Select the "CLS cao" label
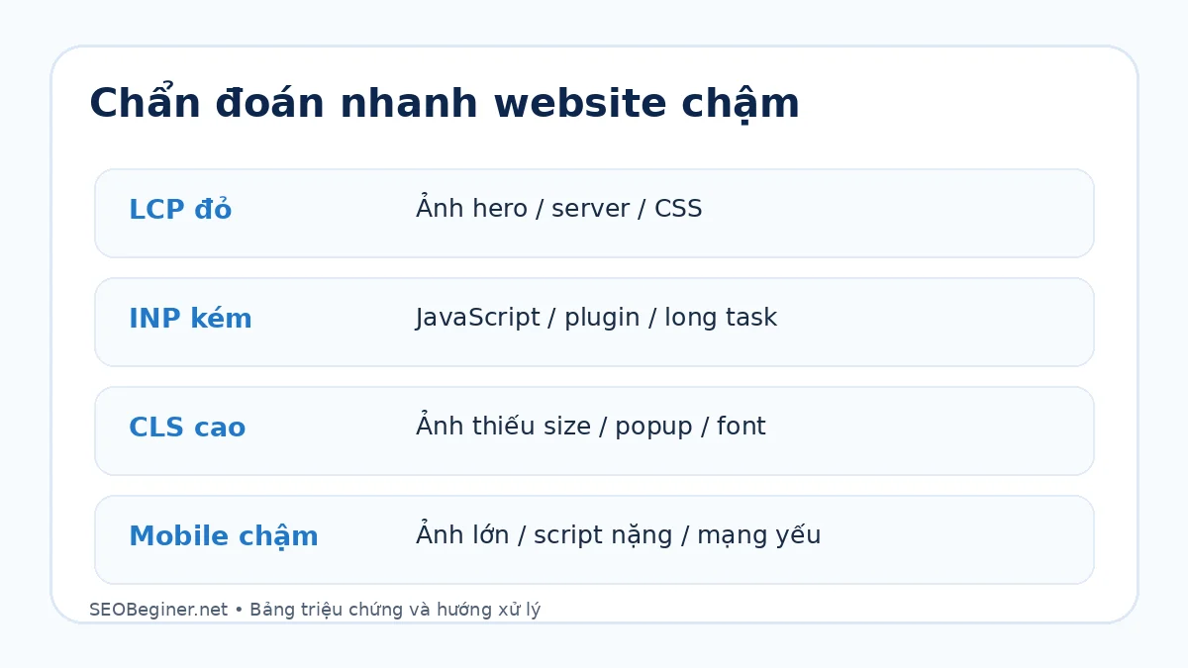Image resolution: width=1188 pixels, height=668 pixels. pos(187,428)
